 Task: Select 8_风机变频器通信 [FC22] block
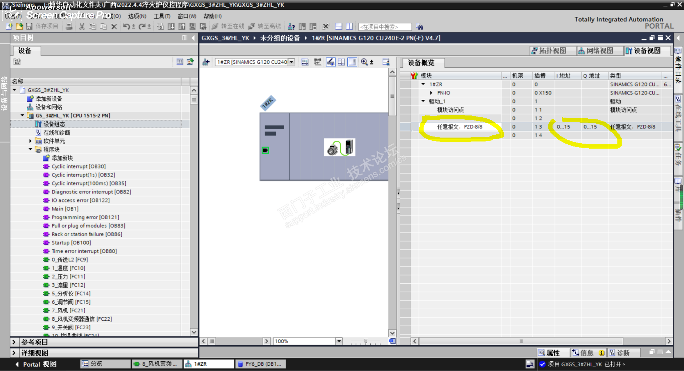pyautogui.click(x=82, y=319)
